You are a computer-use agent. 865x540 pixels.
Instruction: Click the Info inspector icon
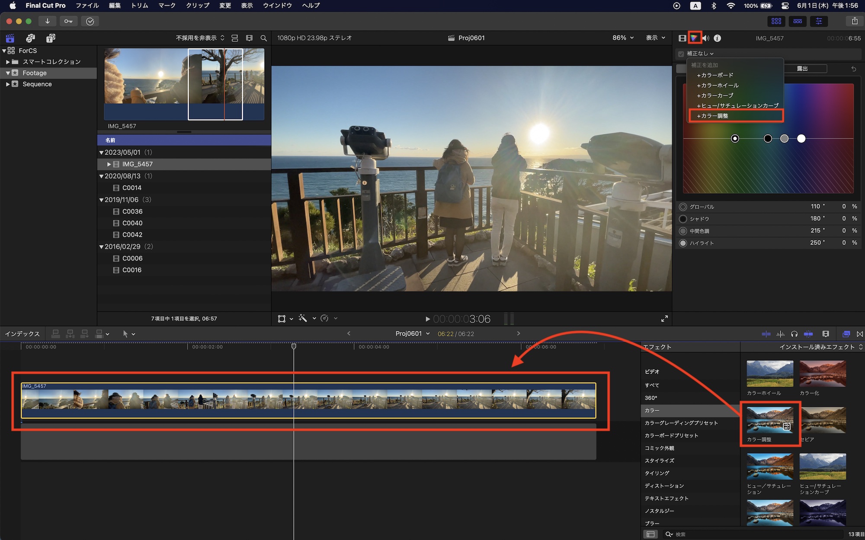coord(717,38)
